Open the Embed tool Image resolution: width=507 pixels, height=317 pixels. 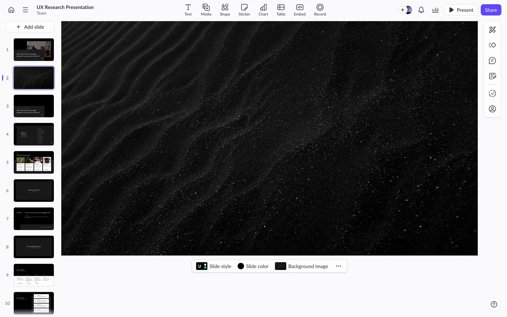coord(299,10)
